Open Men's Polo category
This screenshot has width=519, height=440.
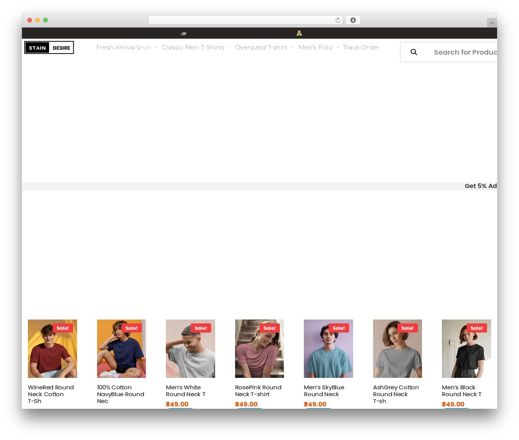pyautogui.click(x=315, y=47)
